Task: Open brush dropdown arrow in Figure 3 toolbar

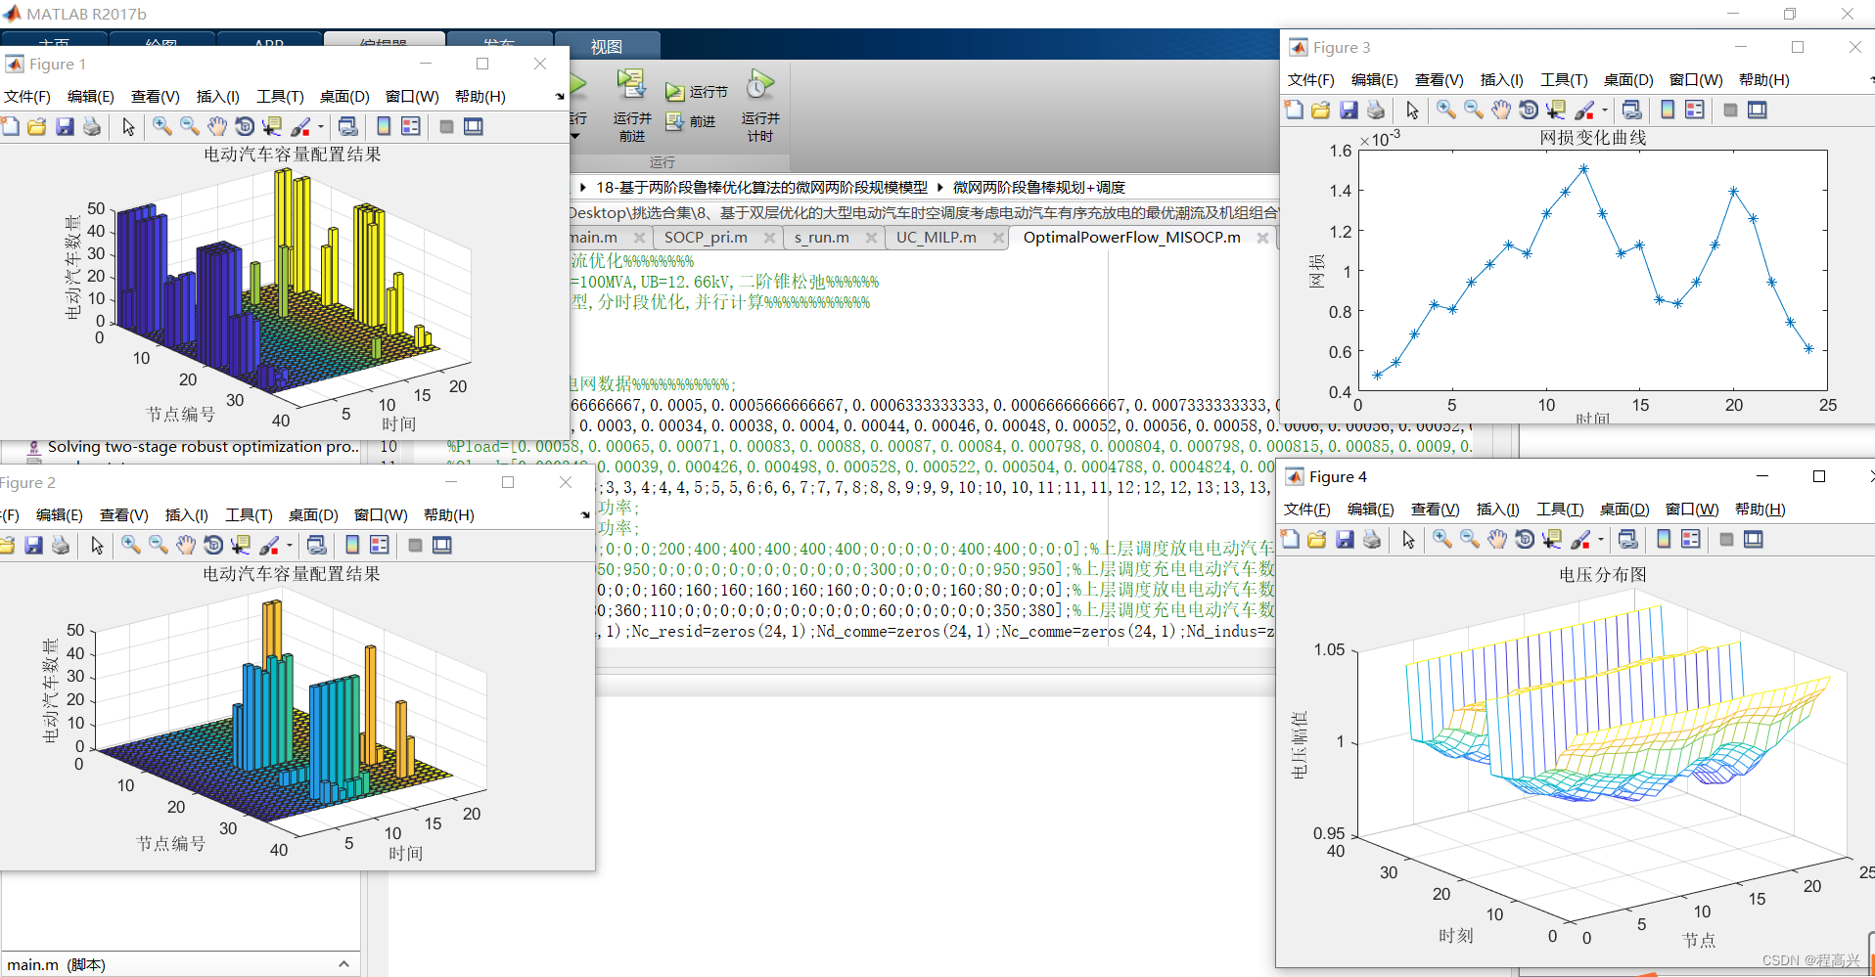Action: click(x=1604, y=111)
